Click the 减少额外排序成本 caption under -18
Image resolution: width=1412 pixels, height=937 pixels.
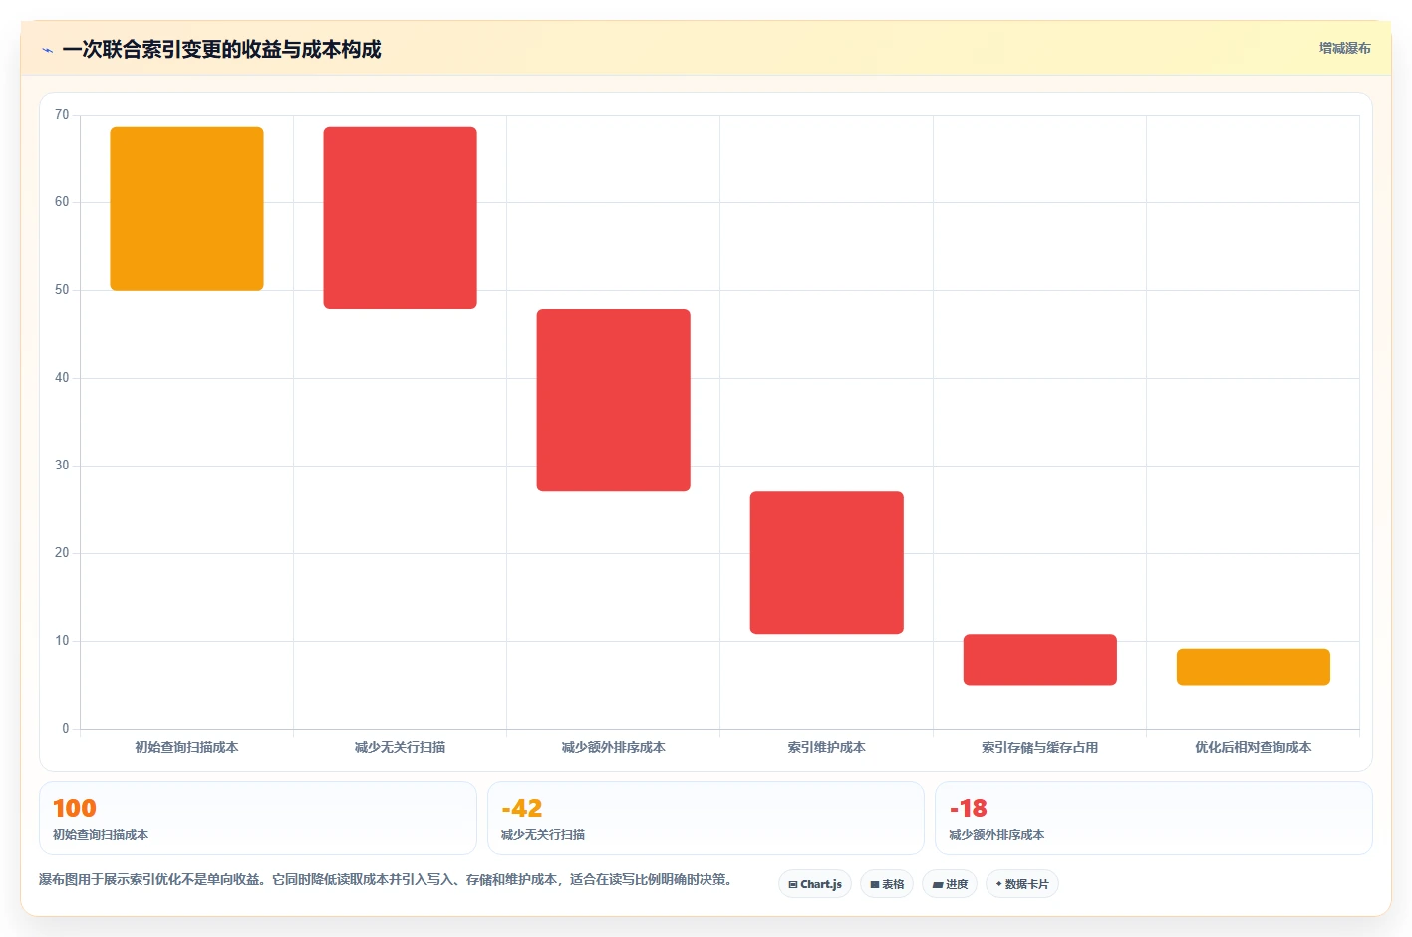point(996,835)
